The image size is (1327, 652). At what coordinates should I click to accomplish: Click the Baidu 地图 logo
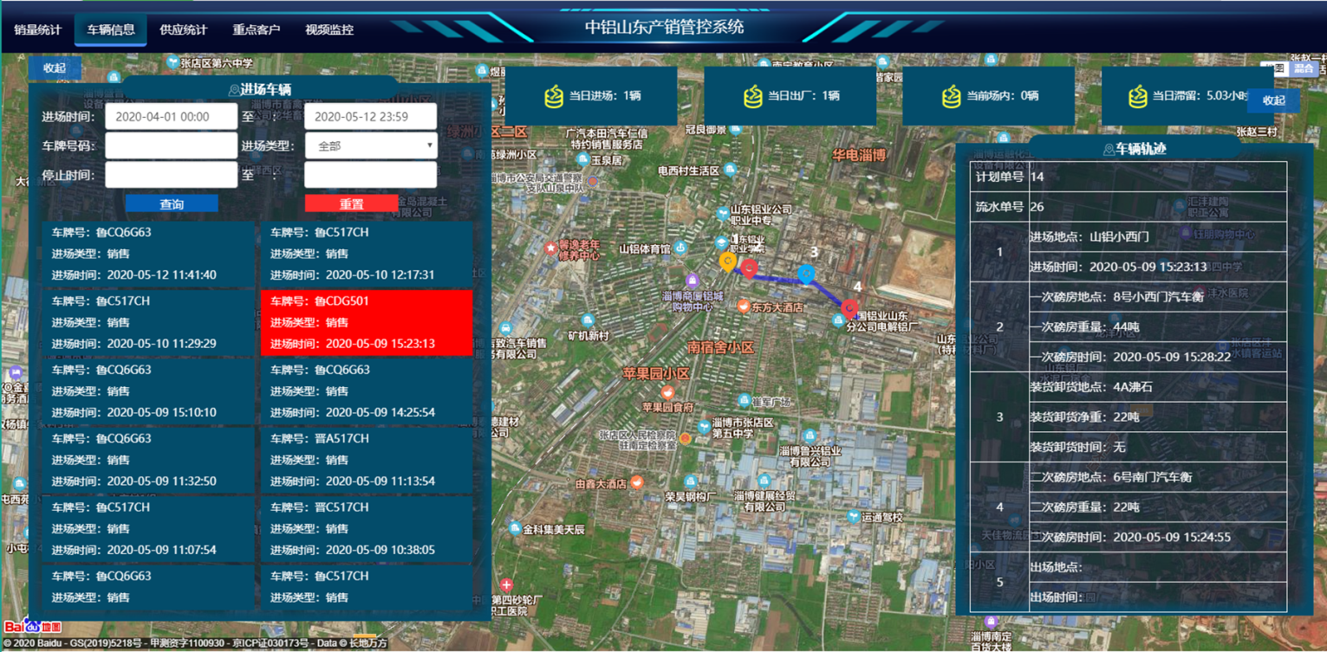tap(33, 625)
